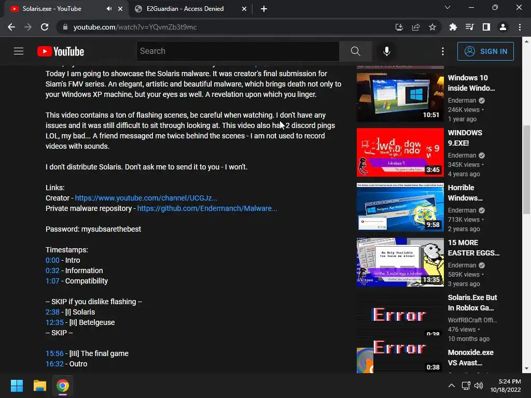The image size is (531, 398).
Task: Jump to 12:35 Betelgeuse timestamp
Action: 54,322
